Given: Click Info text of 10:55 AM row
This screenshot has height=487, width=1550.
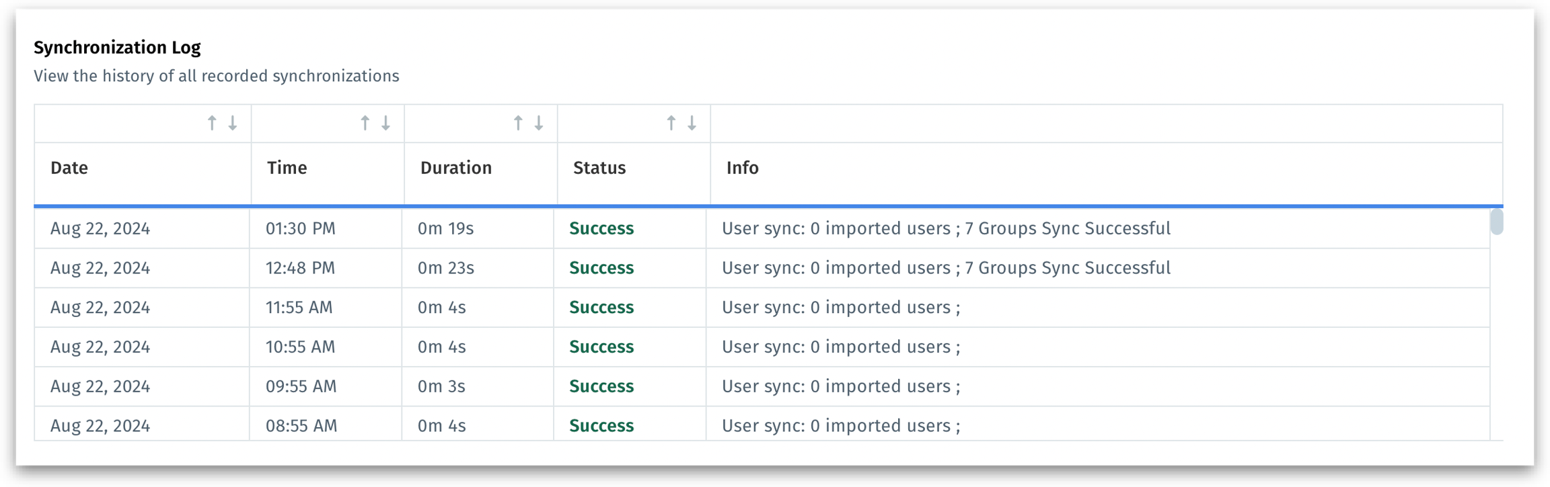Looking at the screenshot, I should click(x=840, y=347).
